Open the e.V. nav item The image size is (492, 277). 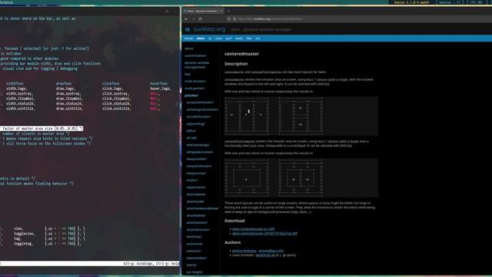pos(258,38)
